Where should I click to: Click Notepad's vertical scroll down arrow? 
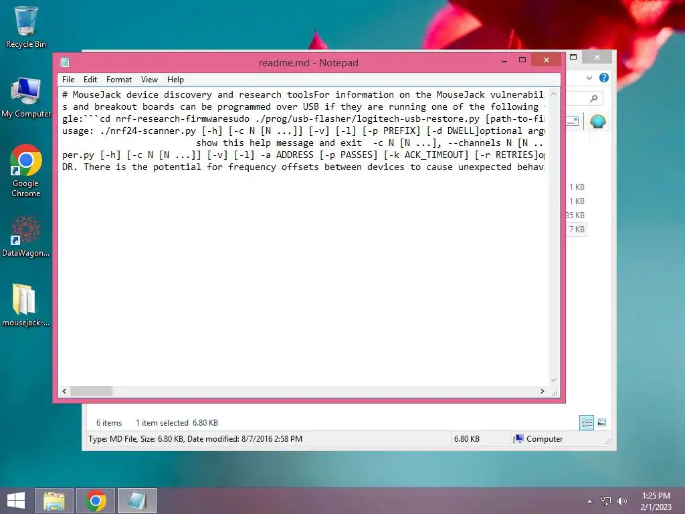pyautogui.click(x=553, y=380)
